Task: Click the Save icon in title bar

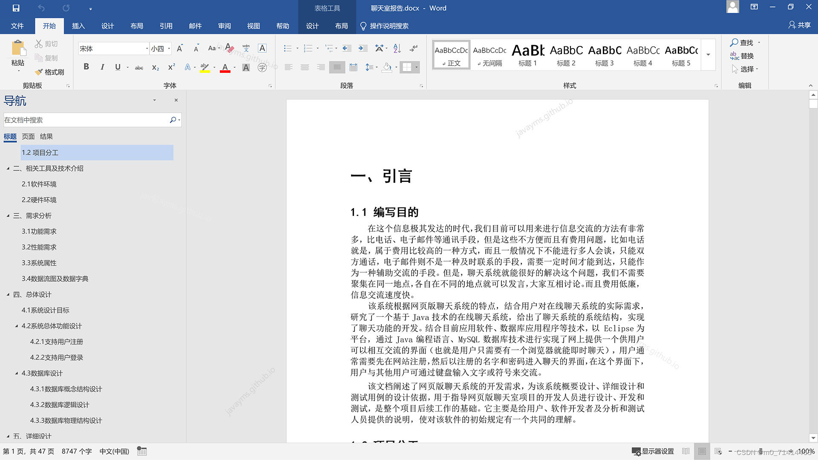Action: coord(16,8)
